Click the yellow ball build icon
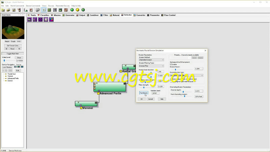Viewport: 270px width, 152px height. (x=78, y=10)
